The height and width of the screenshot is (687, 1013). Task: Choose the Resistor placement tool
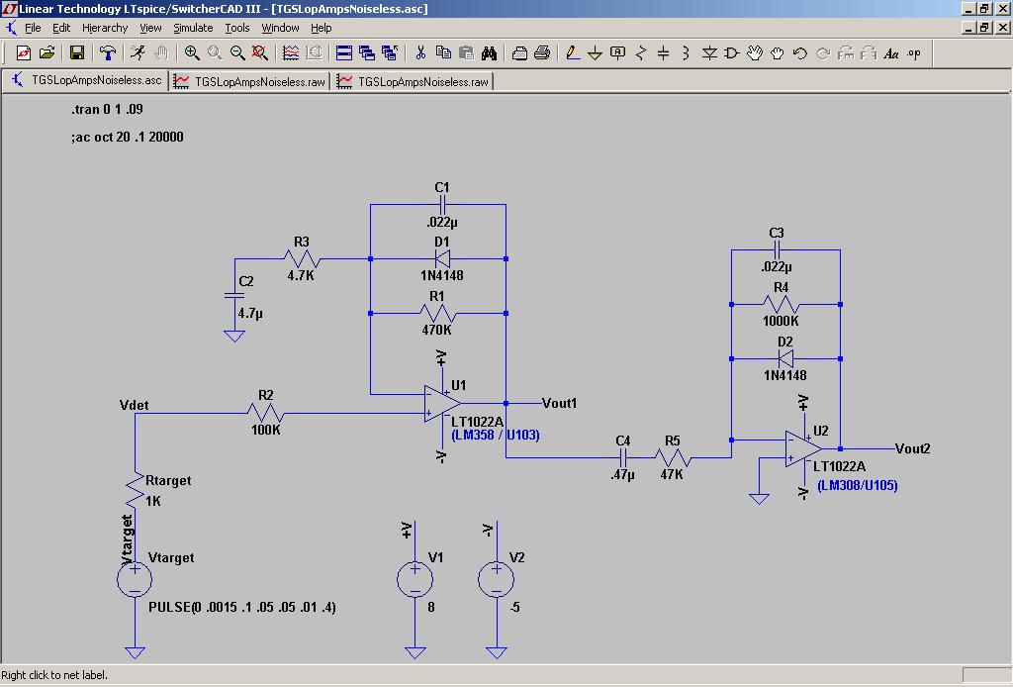pos(641,53)
